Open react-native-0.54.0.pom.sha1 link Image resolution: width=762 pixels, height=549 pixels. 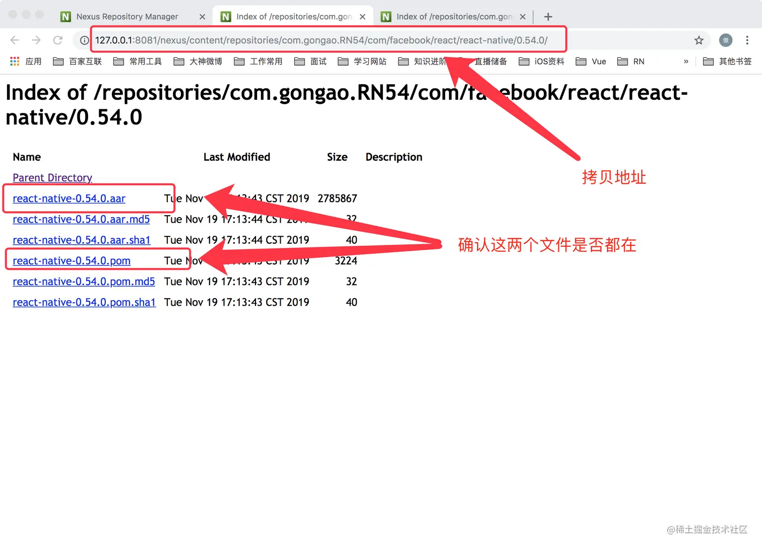click(x=84, y=302)
